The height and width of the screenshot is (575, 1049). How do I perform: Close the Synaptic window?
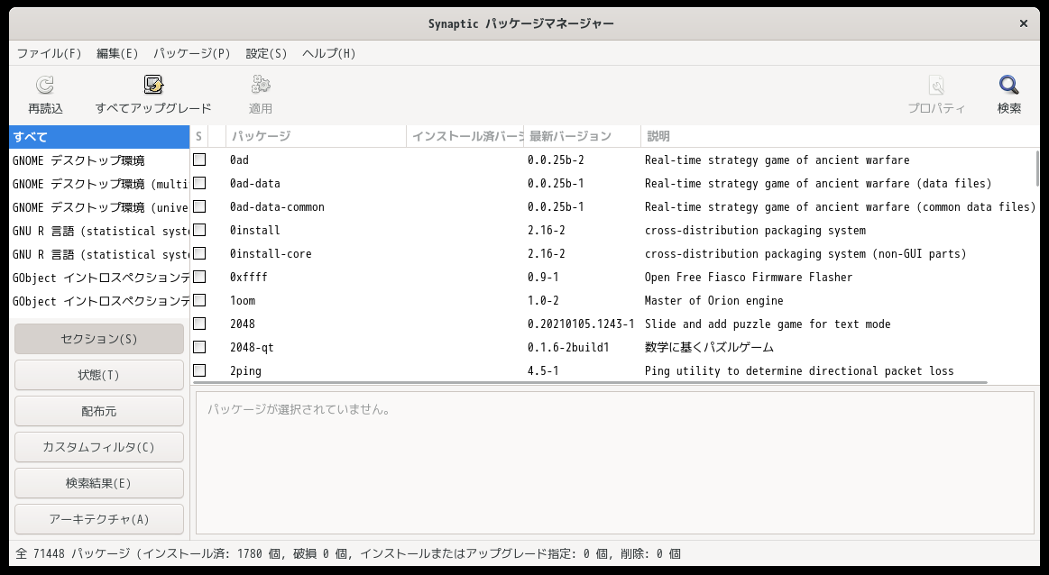click(x=1023, y=23)
